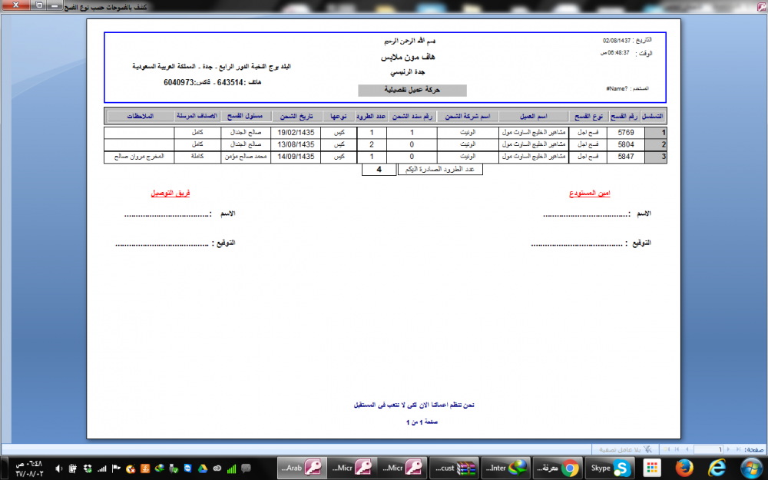Restore down the report preview window
This screenshot has width=768, height=480.
[x=39, y=5]
